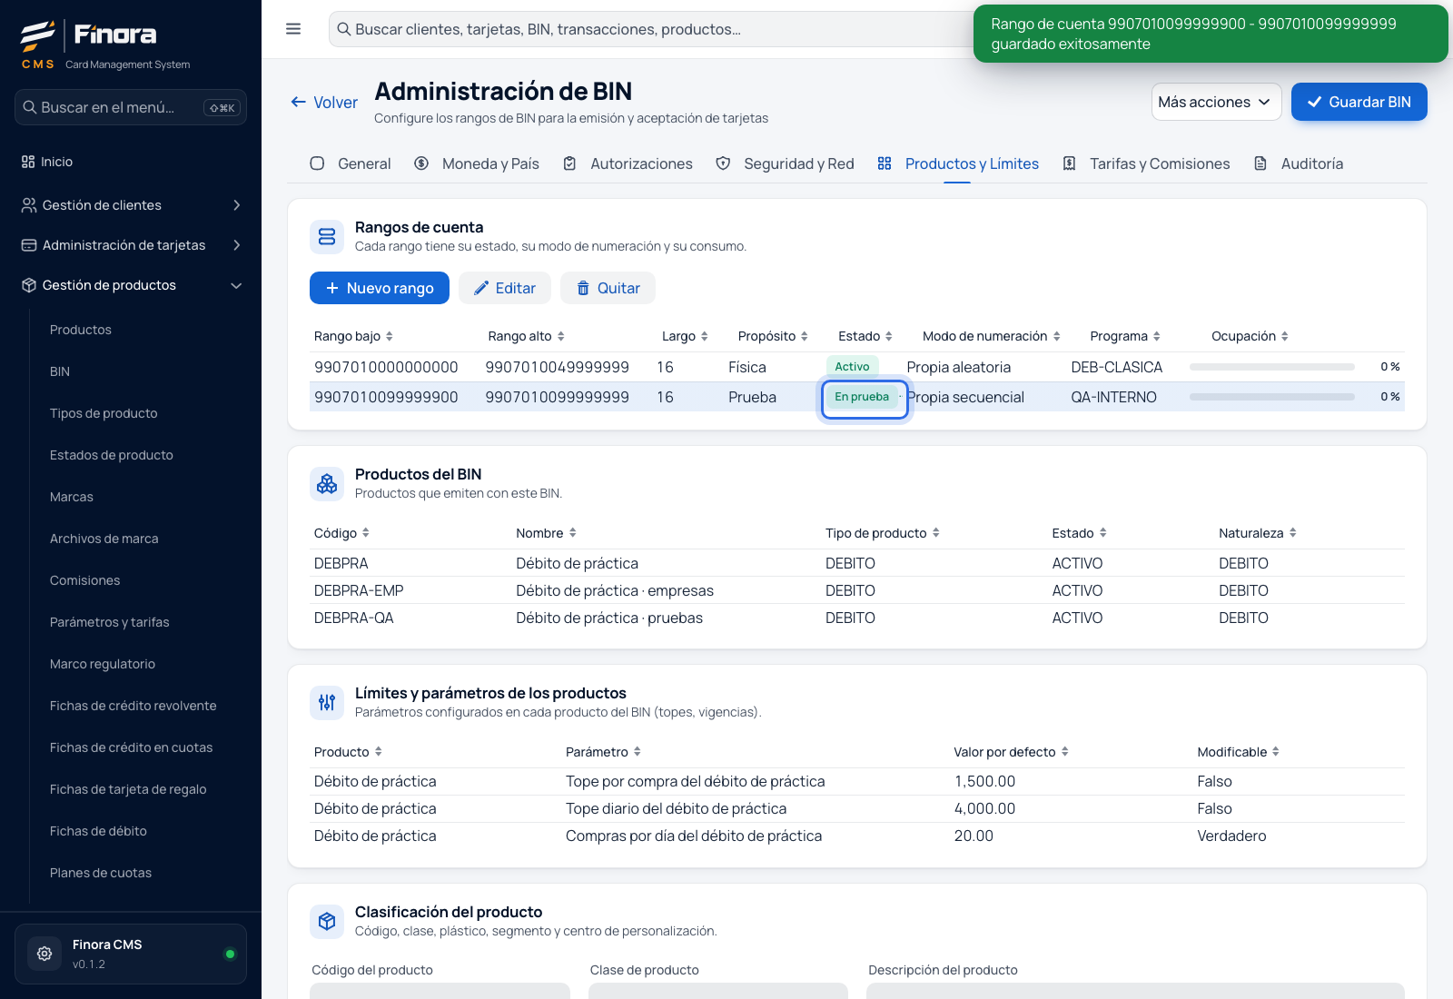Open Inicio in the sidebar
This screenshot has height=999, width=1453.
coord(131,162)
